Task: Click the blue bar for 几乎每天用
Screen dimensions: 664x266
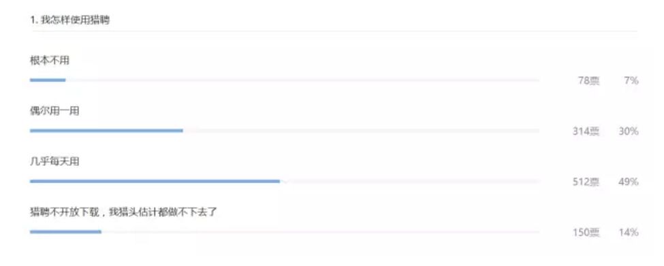Action: click(155, 181)
